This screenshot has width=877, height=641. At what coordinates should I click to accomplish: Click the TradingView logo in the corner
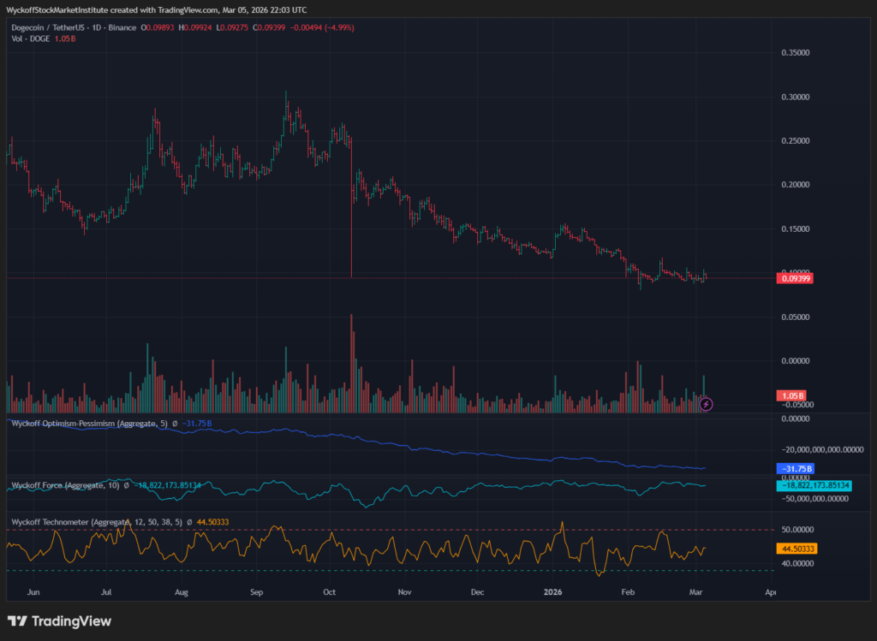pyautogui.click(x=59, y=622)
